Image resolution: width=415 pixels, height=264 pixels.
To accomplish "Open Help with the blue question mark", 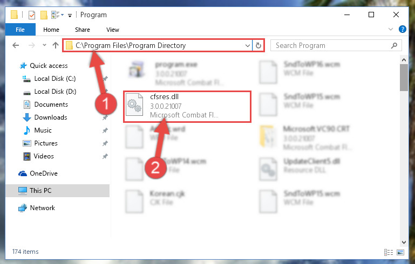I will click(402, 29).
